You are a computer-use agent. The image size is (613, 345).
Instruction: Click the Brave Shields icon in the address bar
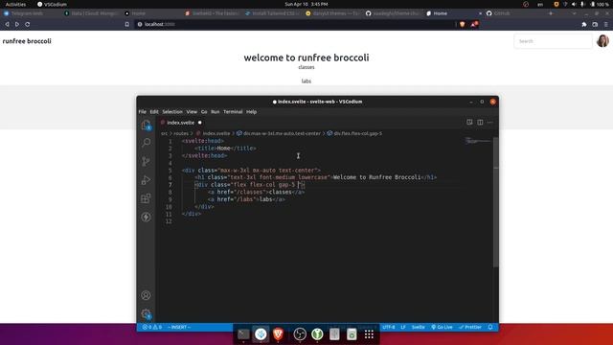coord(463,24)
